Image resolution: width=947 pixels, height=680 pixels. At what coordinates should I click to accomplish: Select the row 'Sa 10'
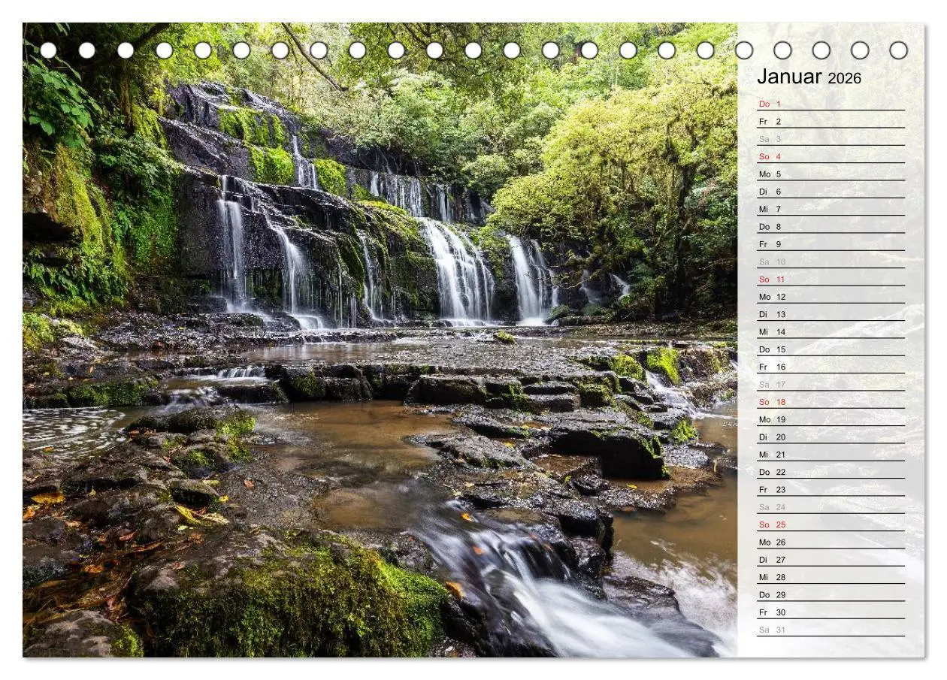pos(831,261)
